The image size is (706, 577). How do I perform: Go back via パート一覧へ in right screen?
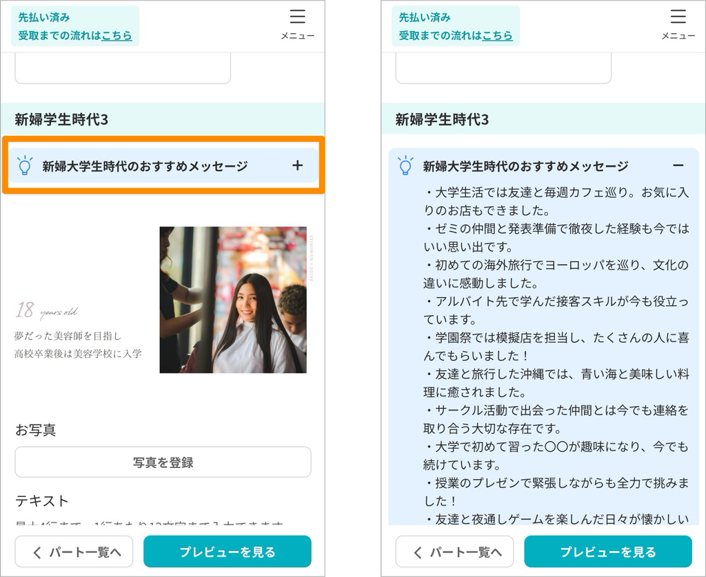coord(455,551)
